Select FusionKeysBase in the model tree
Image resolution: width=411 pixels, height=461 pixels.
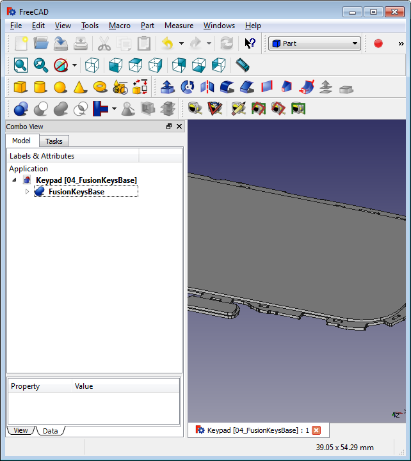point(76,192)
